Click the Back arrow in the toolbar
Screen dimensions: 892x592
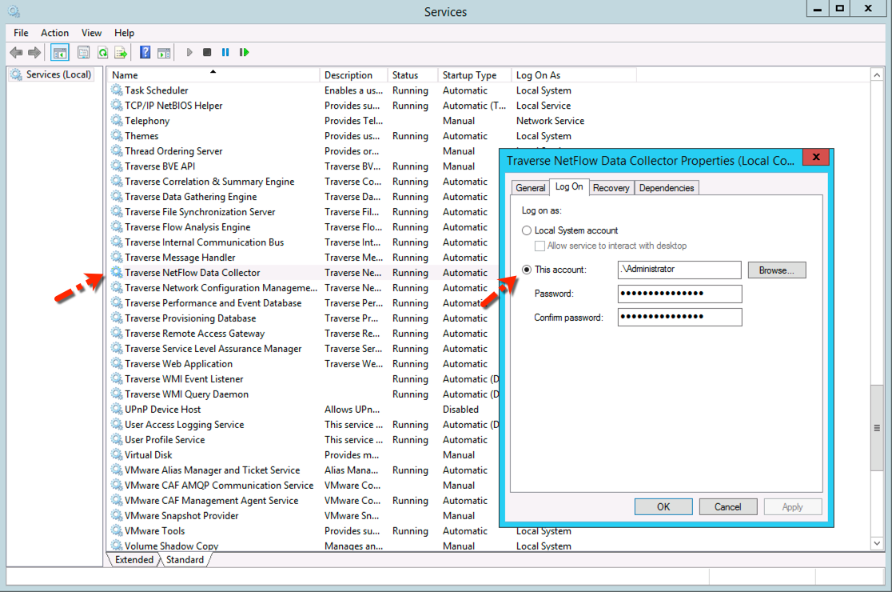[16, 53]
